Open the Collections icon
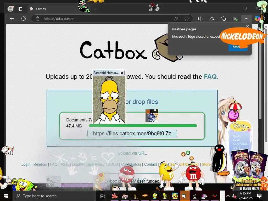This screenshot has width=268, height=201. click(x=224, y=19)
